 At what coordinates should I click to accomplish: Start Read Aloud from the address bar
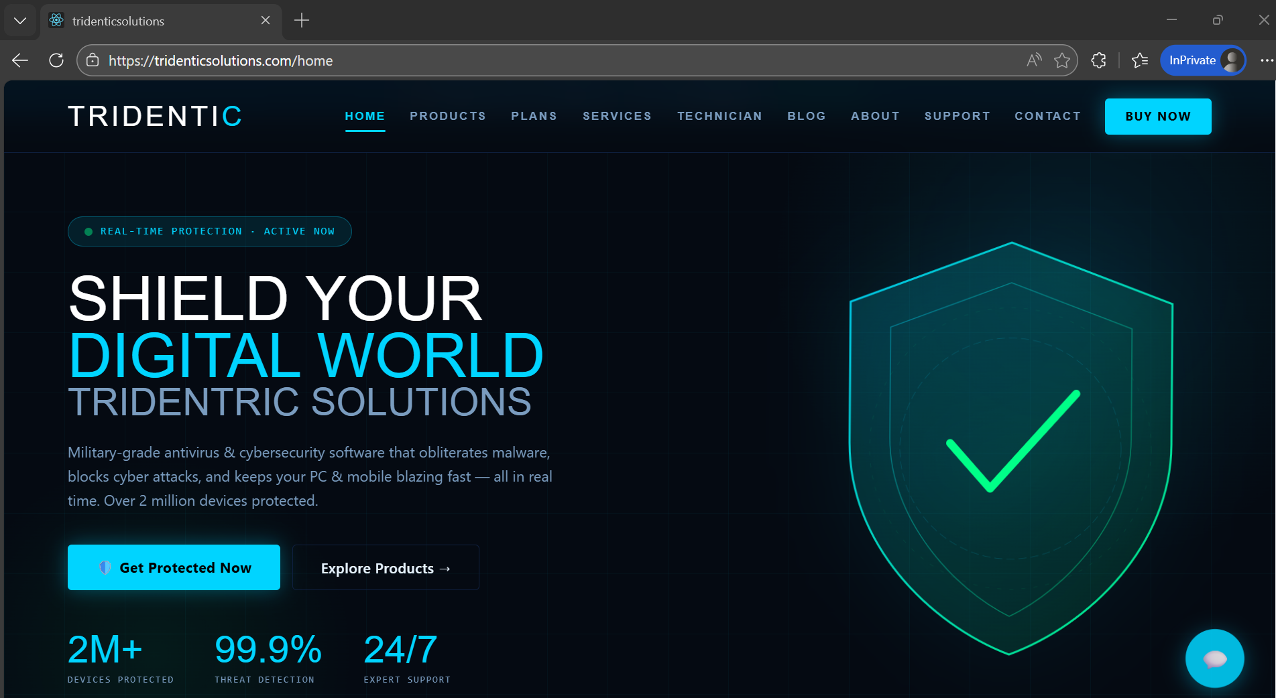pos(1033,60)
